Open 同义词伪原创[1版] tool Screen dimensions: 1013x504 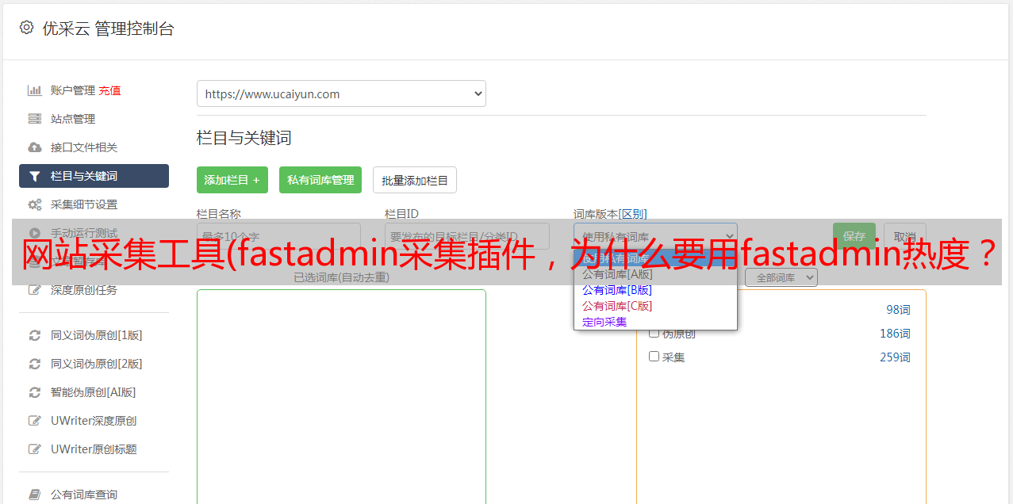coord(97,335)
